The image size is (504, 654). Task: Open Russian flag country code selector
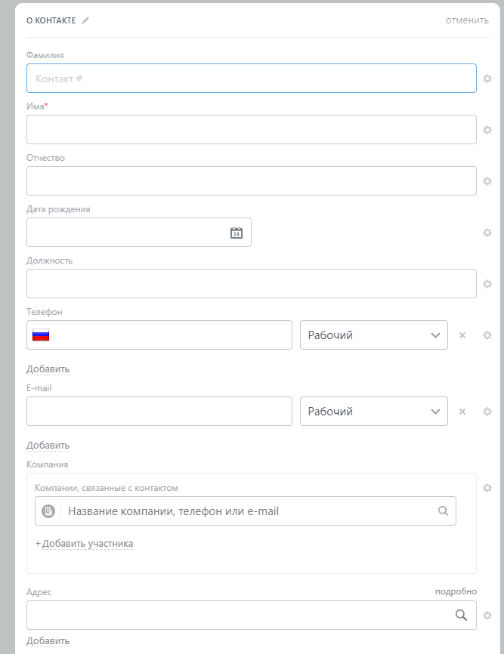41,335
